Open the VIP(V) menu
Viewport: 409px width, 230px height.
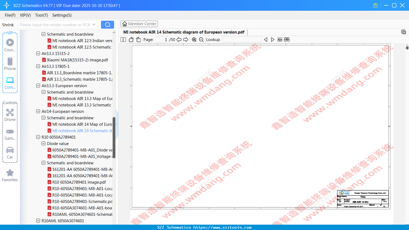coord(25,15)
